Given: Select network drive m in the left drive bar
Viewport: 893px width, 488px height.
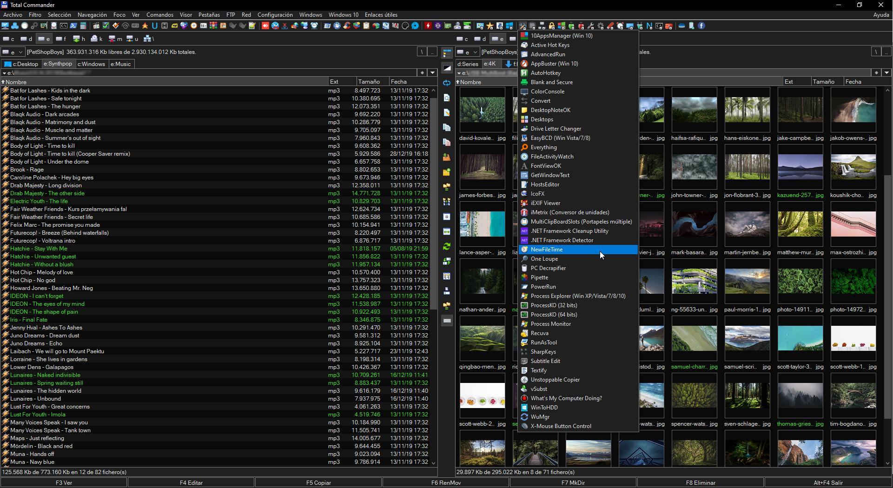Looking at the screenshot, I should coord(115,39).
